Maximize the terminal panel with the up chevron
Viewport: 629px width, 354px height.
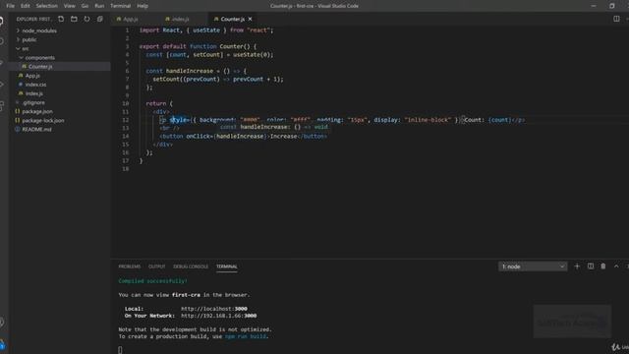[x=616, y=266]
